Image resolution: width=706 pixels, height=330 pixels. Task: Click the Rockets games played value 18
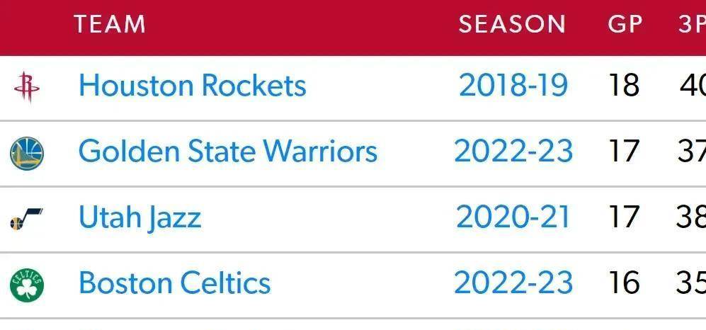click(x=624, y=85)
